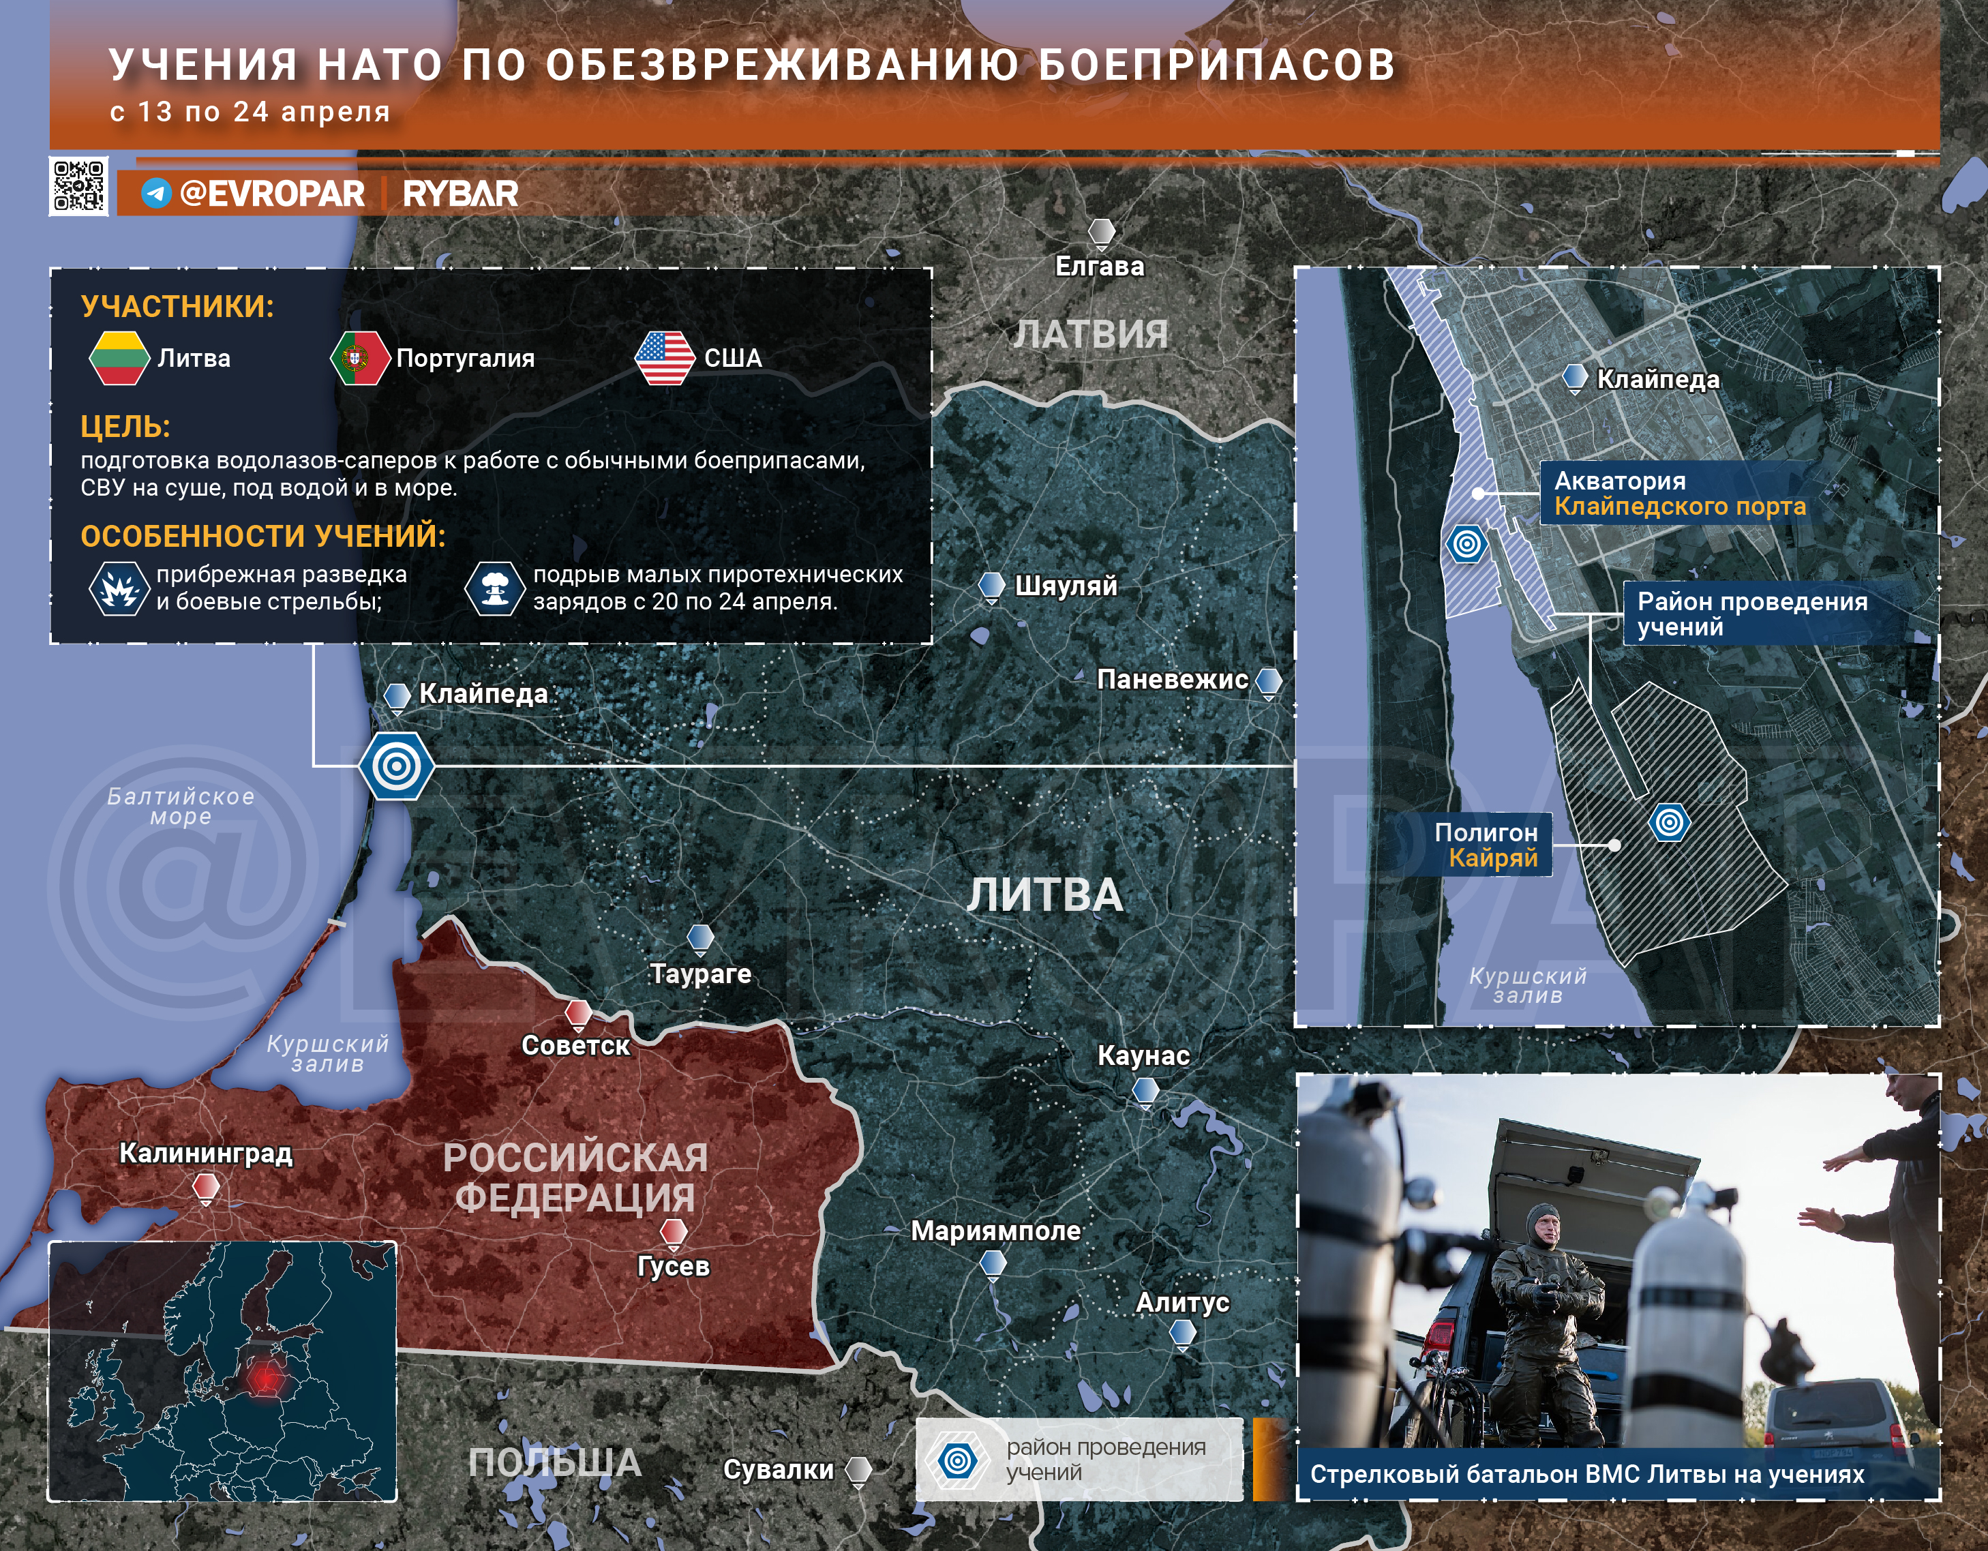Click the Europe overview inset map

(222, 1371)
